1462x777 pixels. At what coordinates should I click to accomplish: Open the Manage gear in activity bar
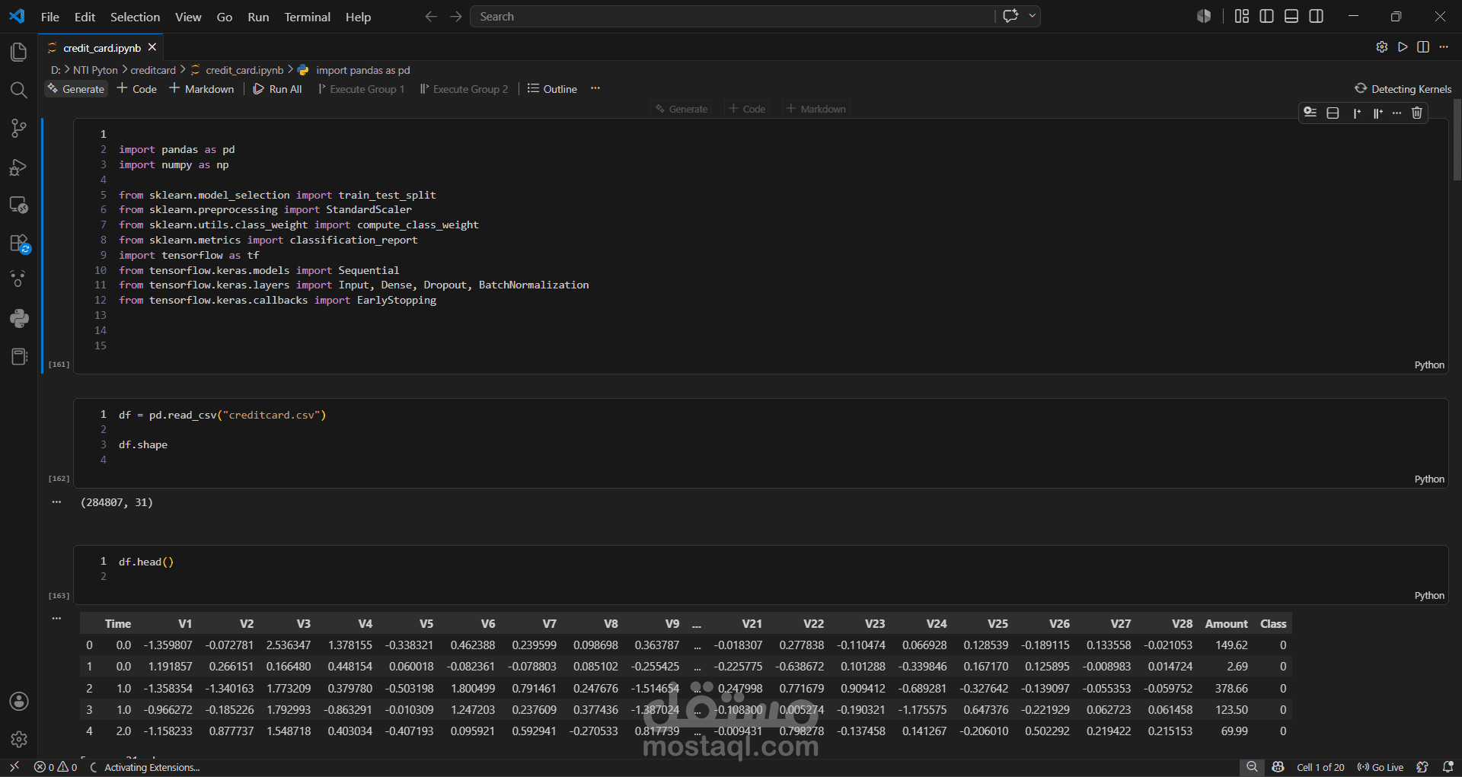tap(19, 739)
